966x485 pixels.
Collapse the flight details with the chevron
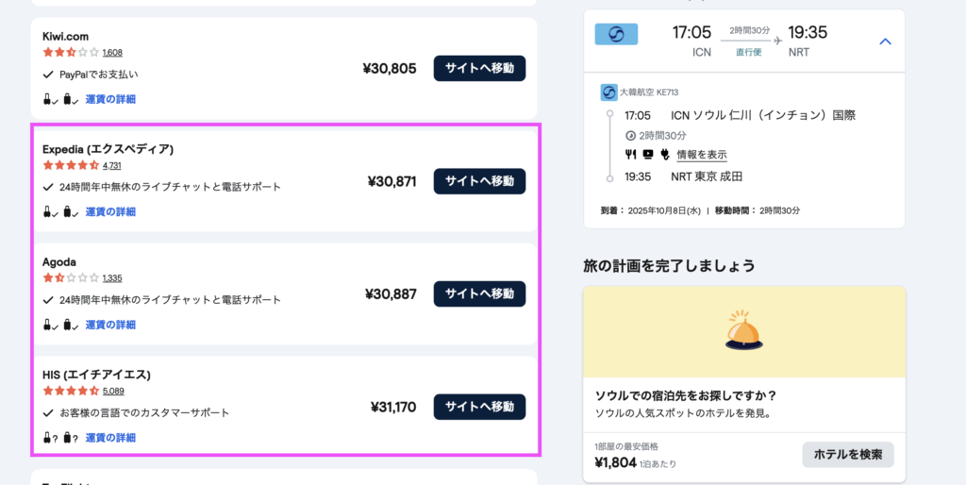tap(885, 42)
